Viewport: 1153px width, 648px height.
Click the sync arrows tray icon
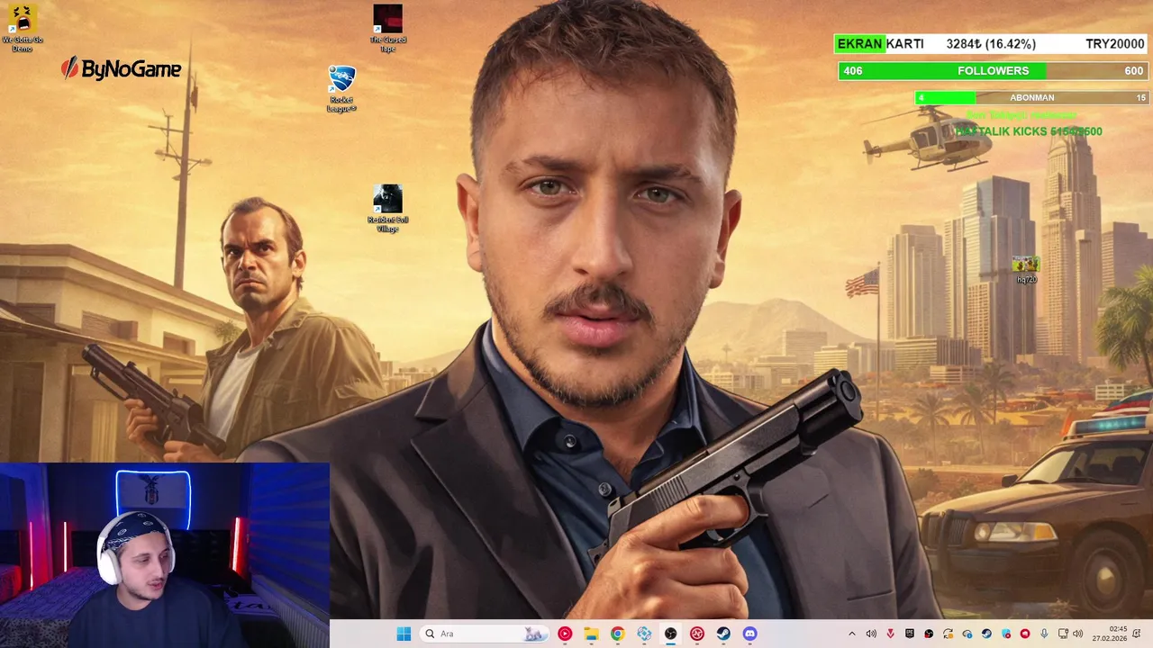[x=948, y=634]
